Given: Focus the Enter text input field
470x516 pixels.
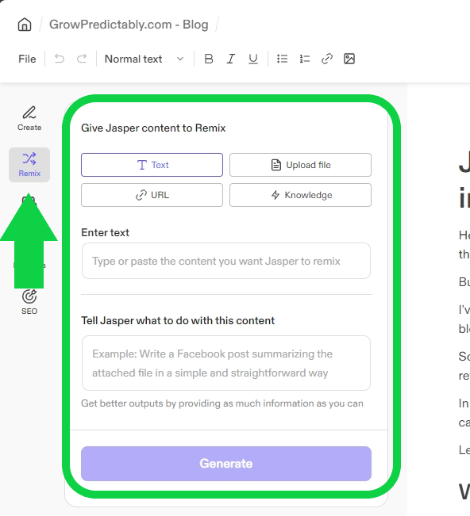Looking at the screenshot, I should [x=226, y=261].
